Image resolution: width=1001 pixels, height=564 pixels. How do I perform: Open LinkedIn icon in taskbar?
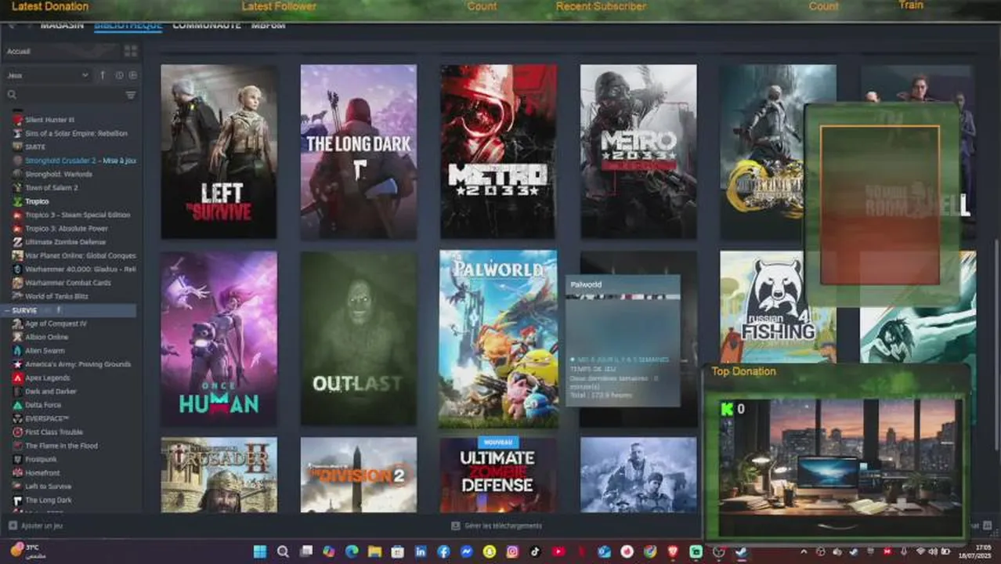tap(421, 551)
